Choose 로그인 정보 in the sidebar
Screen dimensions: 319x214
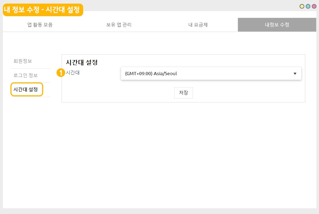25,76
